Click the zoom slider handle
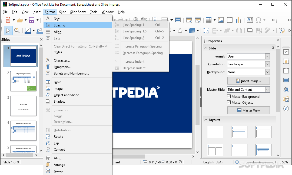 click(x=253, y=162)
